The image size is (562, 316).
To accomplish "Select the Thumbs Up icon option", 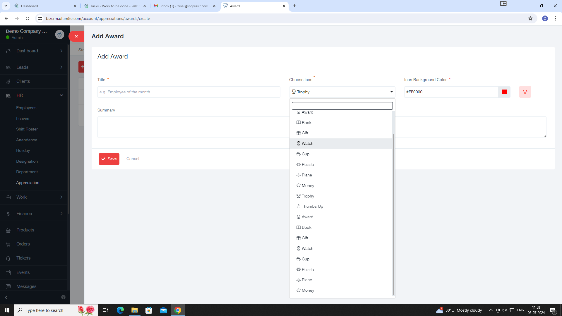I will click(x=341, y=206).
